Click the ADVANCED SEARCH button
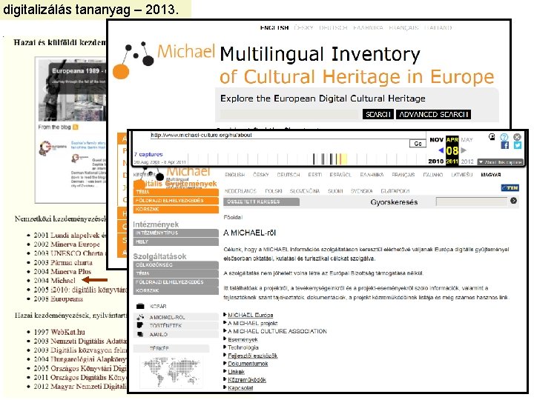534x400 pixels. click(x=434, y=114)
